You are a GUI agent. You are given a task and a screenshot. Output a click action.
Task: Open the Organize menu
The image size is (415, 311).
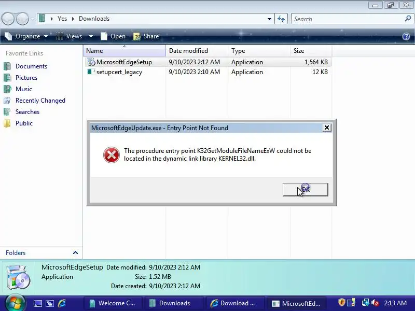tap(26, 36)
